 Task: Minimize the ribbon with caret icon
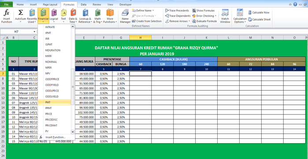point(290,4)
